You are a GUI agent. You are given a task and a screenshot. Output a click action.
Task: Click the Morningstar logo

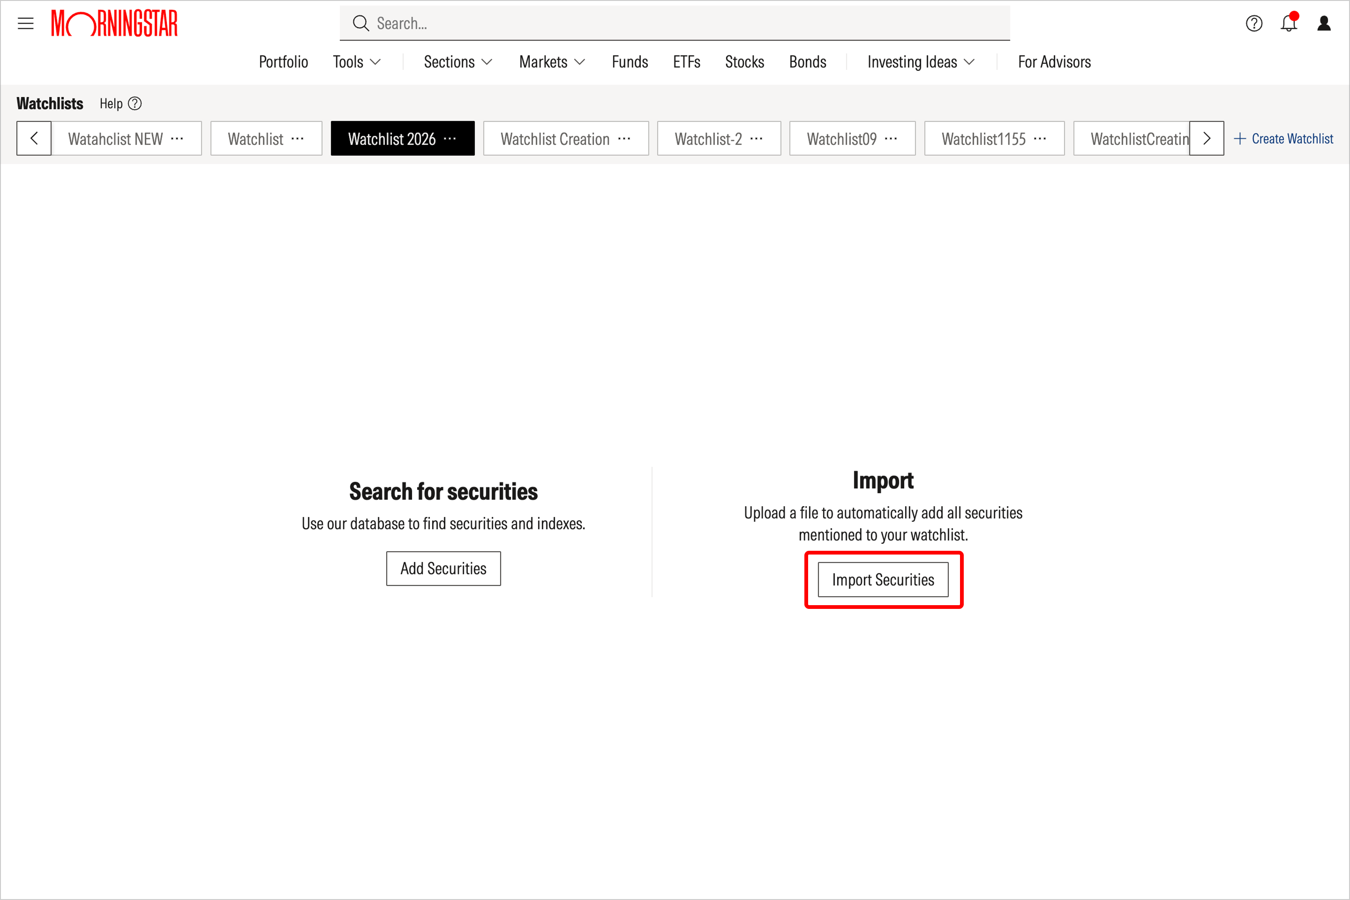click(114, 23)
